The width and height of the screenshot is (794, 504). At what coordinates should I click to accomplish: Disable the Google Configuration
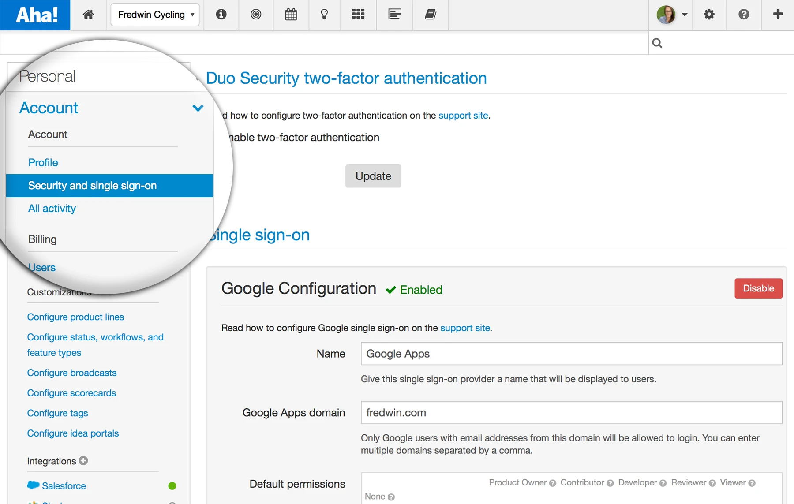coord(758,288)
